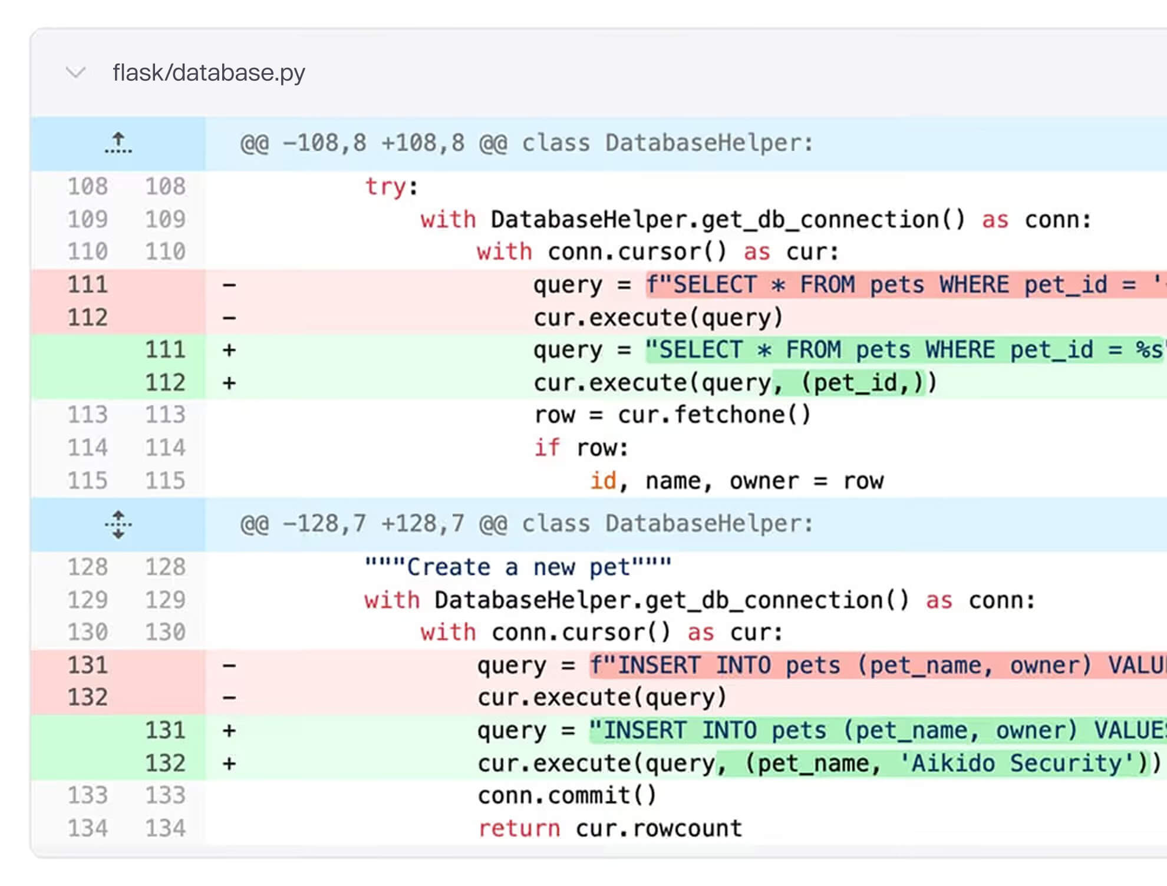Click removed line number 131
1167x886 pixels.
[x=87, y=665]
